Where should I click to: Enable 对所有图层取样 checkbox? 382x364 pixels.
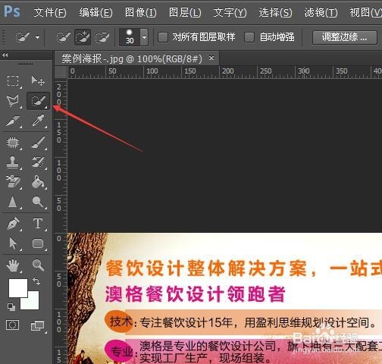pyautogui.click(x=163, y=37)
